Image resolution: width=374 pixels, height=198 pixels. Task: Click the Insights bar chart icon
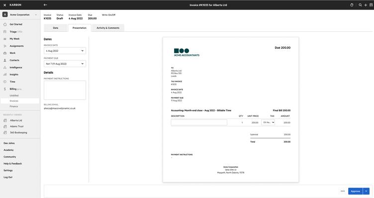click(5, 75)
